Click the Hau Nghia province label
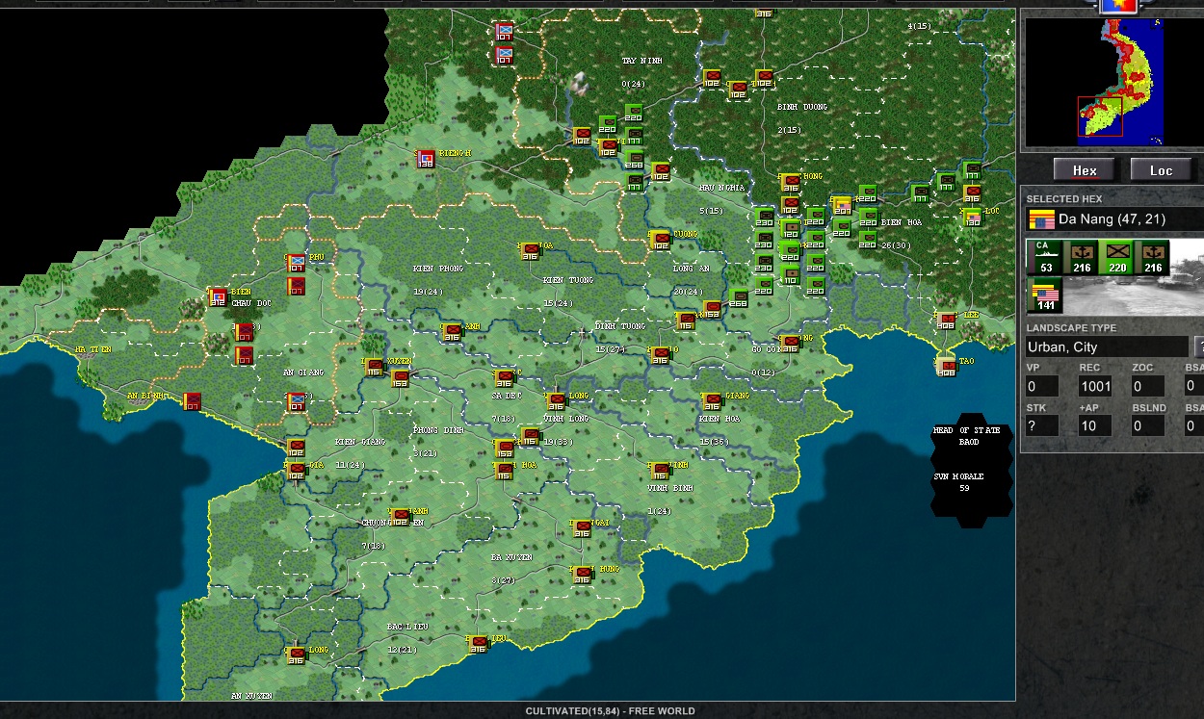 click(x=722, y=188)
